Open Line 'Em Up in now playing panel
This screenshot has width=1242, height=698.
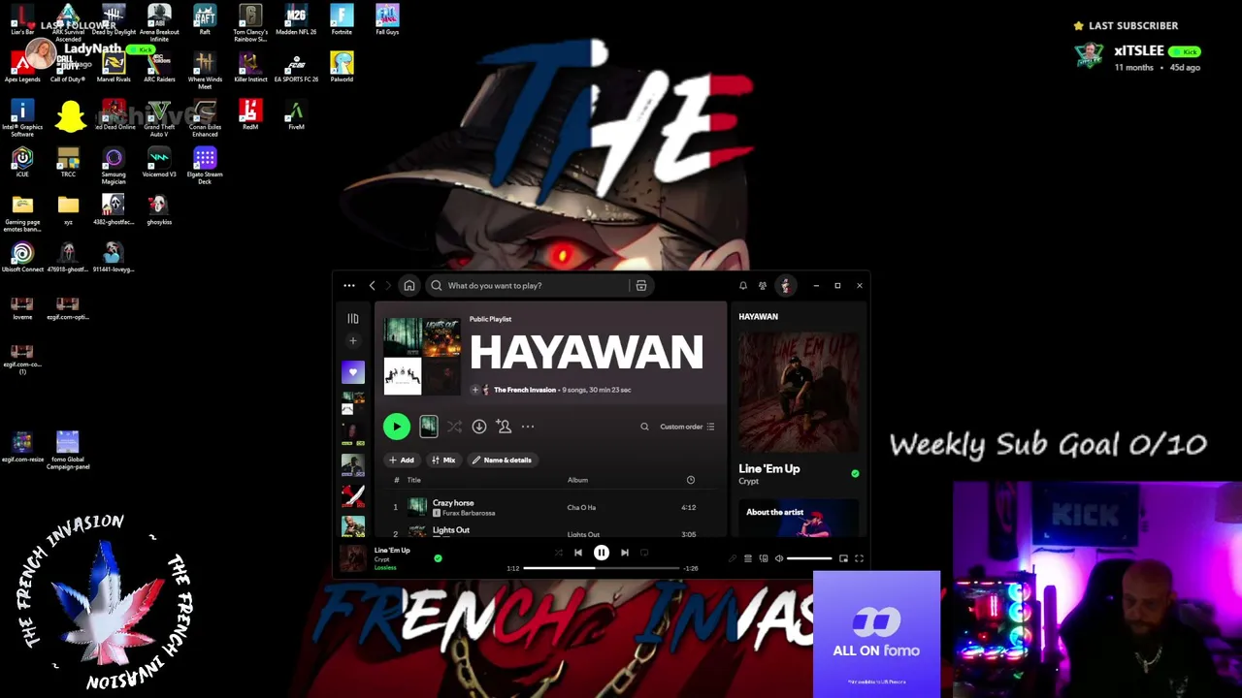769,469
